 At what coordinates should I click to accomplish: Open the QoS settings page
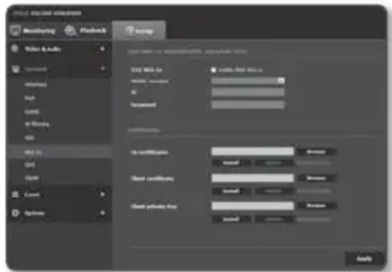pos(30,165)
